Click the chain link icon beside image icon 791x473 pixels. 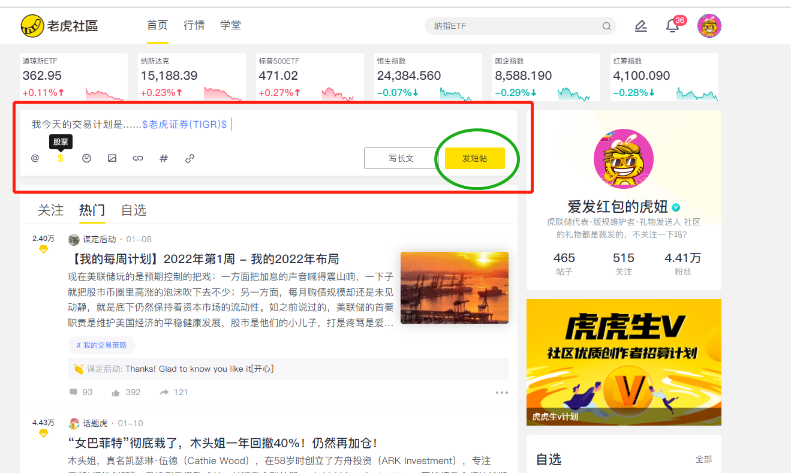click(138, 158)
